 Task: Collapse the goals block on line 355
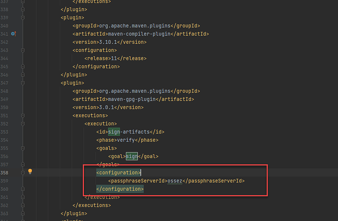pyautogui.click(x=23, y=148)
